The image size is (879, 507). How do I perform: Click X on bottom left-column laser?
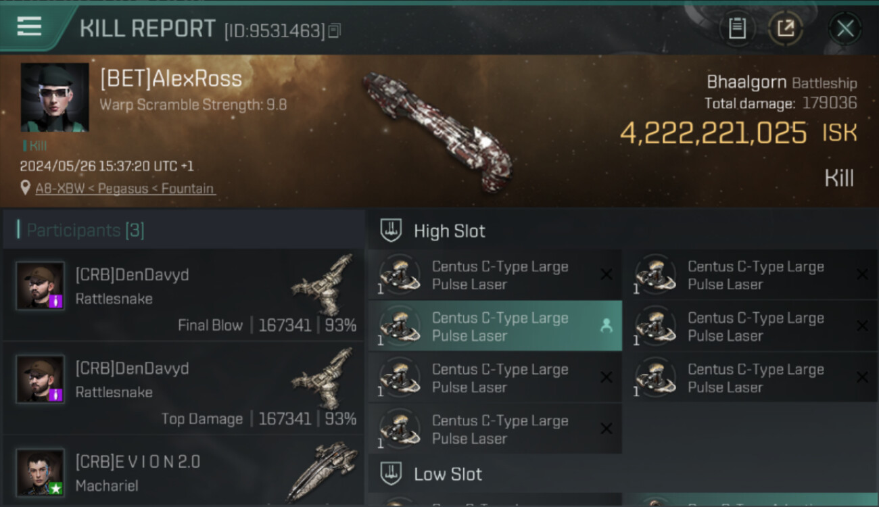point(607,429)
